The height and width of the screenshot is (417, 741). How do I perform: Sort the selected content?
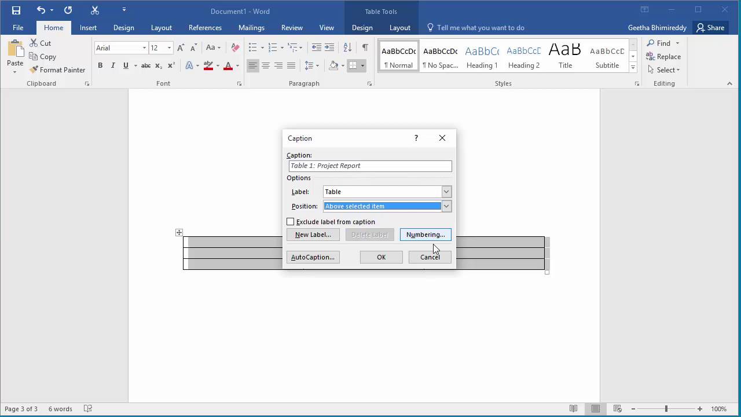tap(347, 48)
